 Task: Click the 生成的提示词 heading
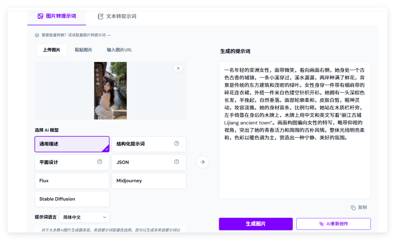235,51
